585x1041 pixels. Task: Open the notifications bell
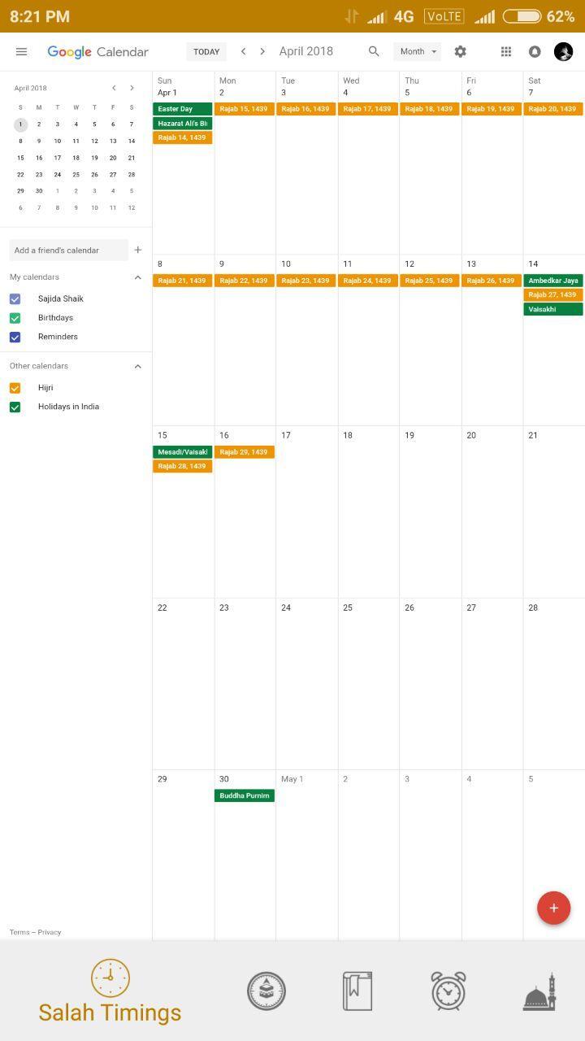click(x=535, y=51)
